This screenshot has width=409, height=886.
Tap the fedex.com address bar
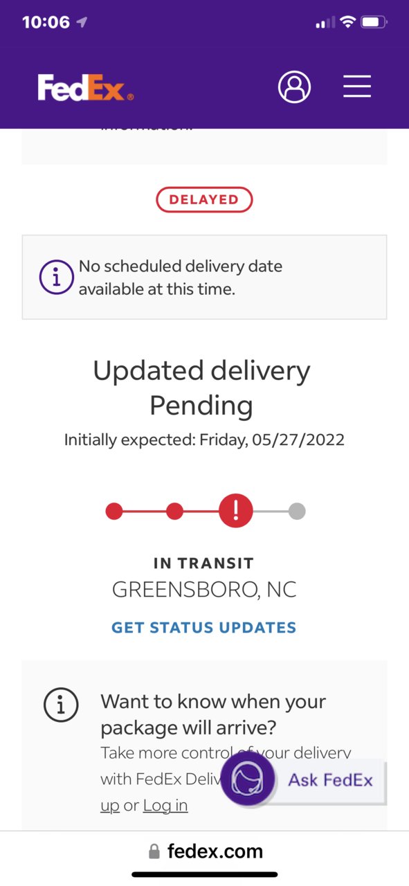(205, 851)
